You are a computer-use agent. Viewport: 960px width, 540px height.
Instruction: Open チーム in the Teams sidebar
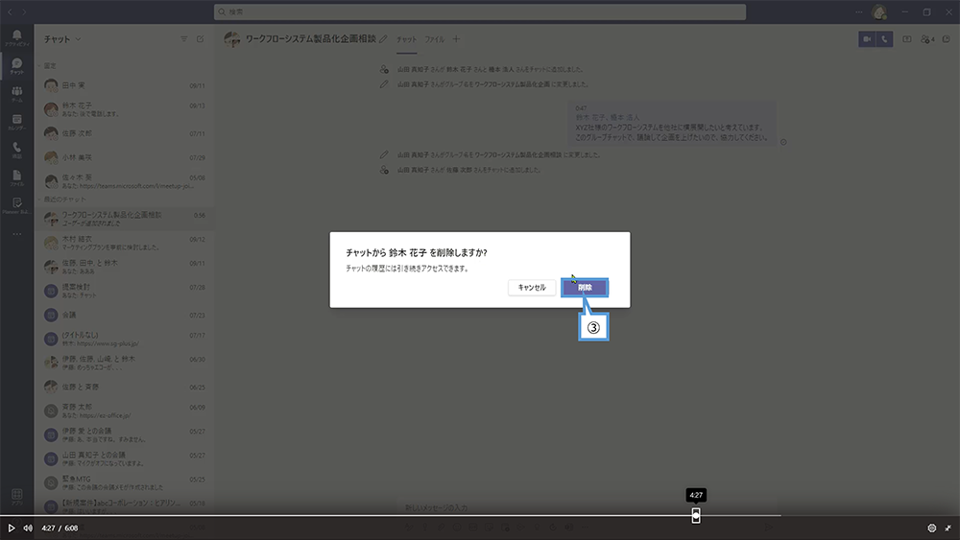pyautogui.click(x=16, y=94)
